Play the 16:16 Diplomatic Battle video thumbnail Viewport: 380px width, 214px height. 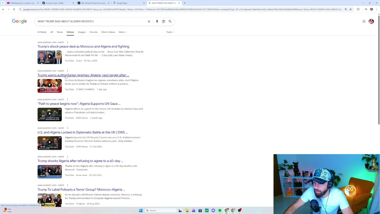50,143
